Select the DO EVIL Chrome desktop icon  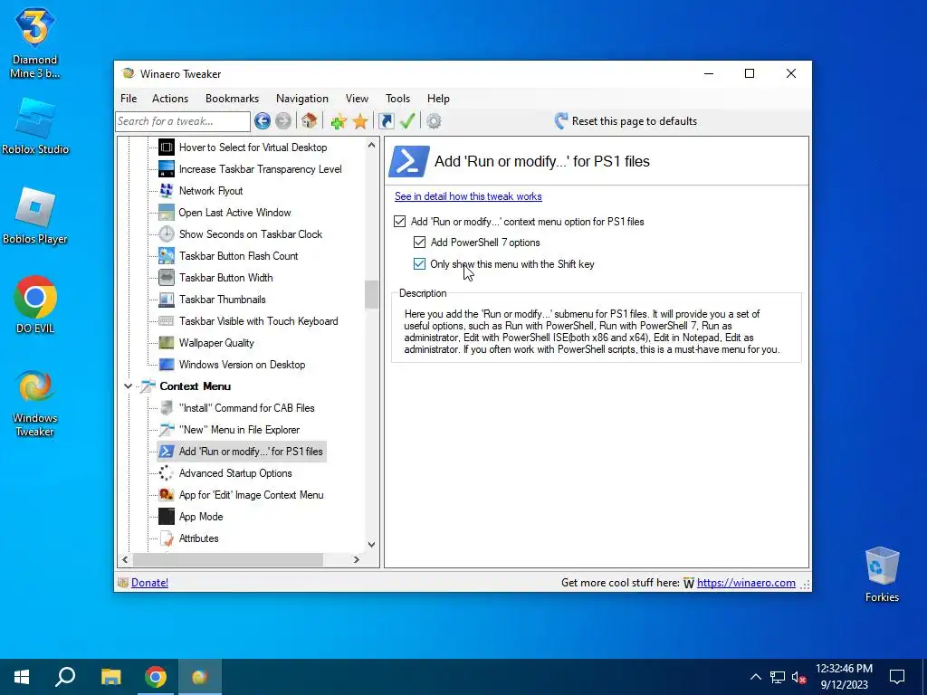coord(35,304)
